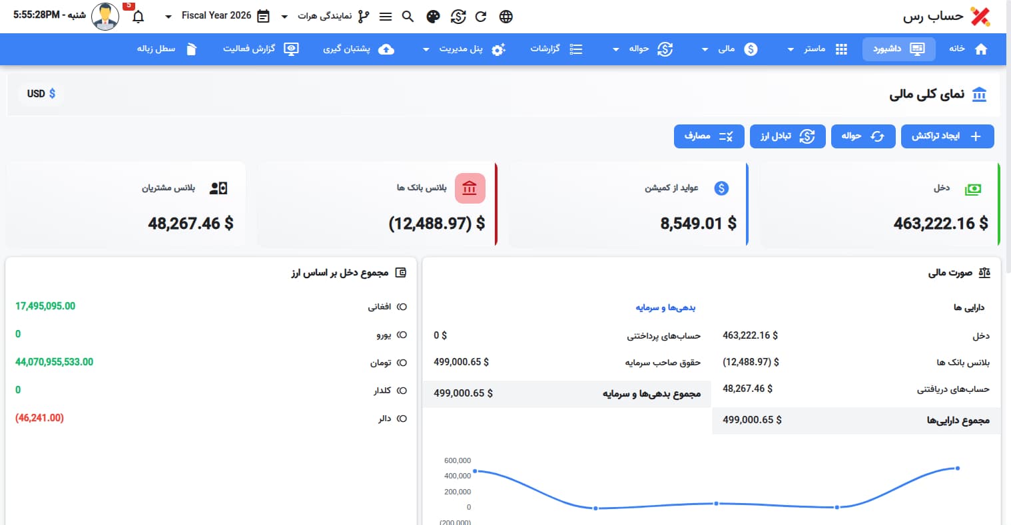Viewport: 1011px width, 525px height.
Task: Click the red bank icon on بلانس بانک ها card
Action: click(x=470, y=188)
